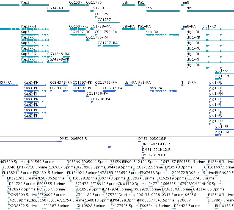
Task: Select transcript dlg1-RU
Action: (x=193, y=65)
